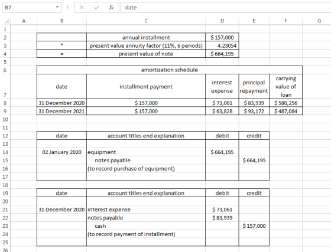Click 'principal repayment' header cell
The width and height of the screenshot is (331, 252).
[x=254, y=86]
